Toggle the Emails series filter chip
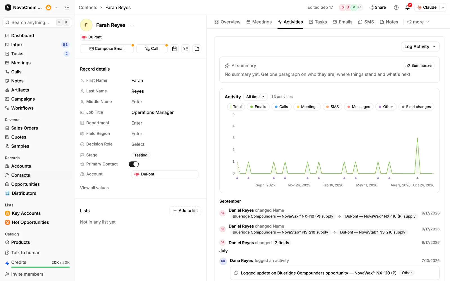Screen dimensions: 450x281 (x=258, y=107)
